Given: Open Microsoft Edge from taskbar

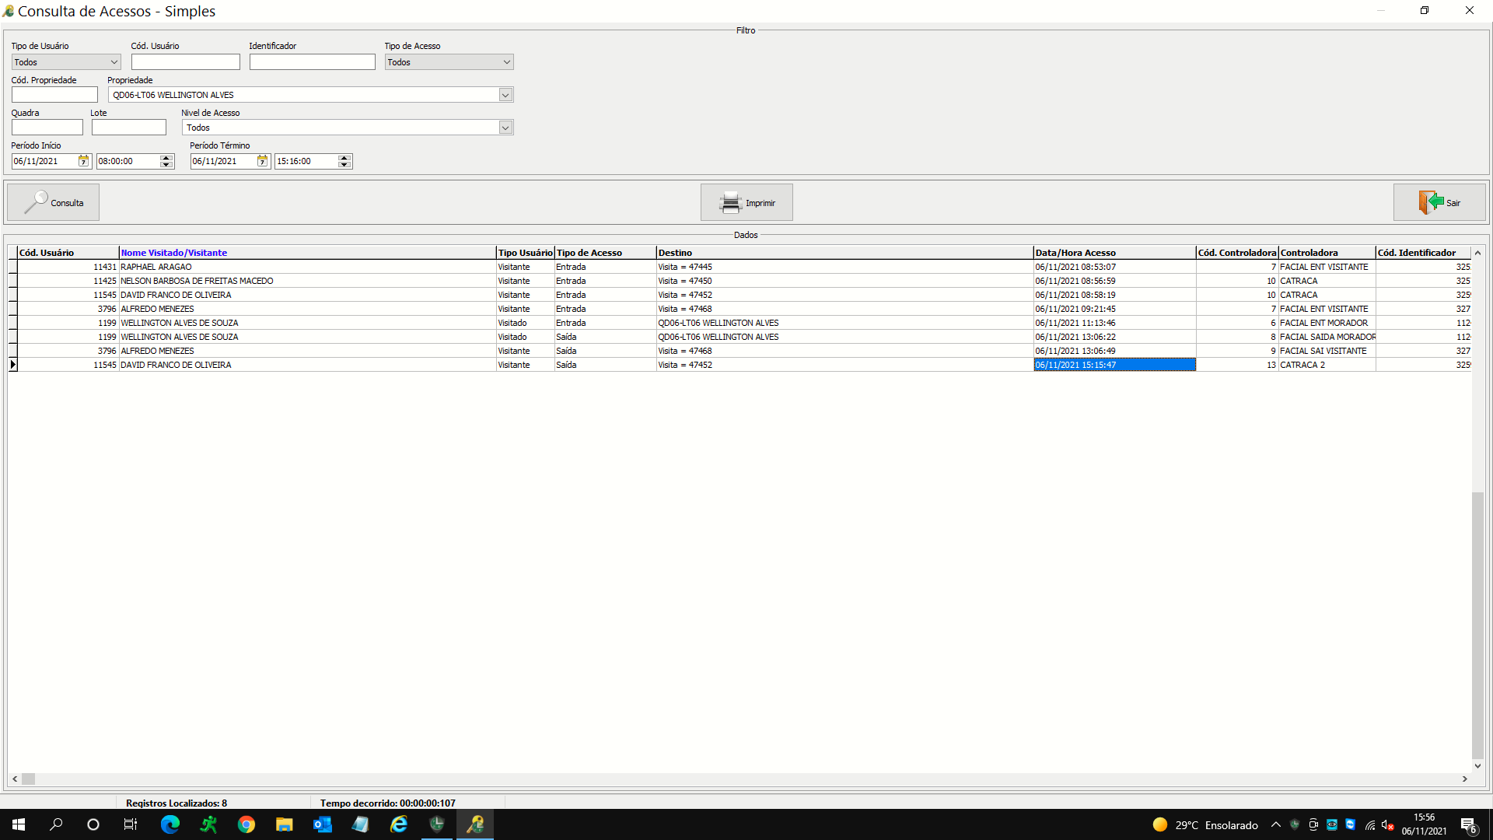Looking at the screenshot, I should (170, 824).
